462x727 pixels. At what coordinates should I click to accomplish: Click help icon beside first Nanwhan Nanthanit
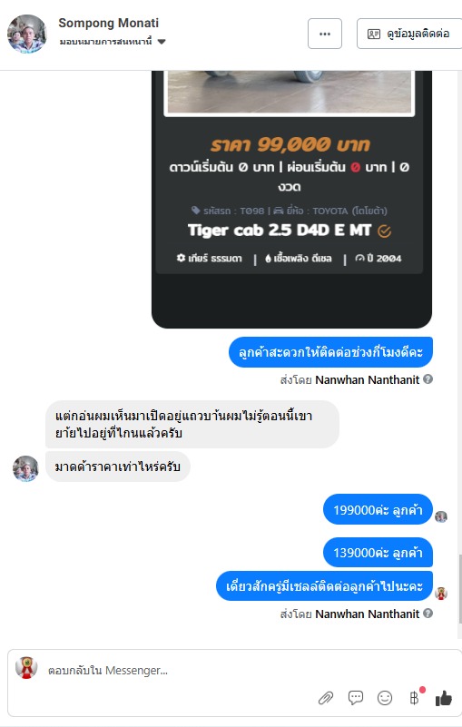pos(428,379)
